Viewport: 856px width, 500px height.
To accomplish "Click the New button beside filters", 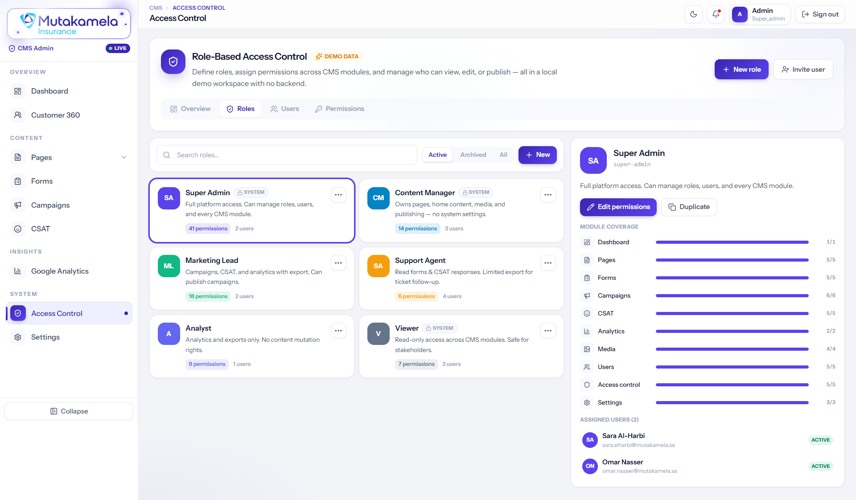I will (538, 155).
